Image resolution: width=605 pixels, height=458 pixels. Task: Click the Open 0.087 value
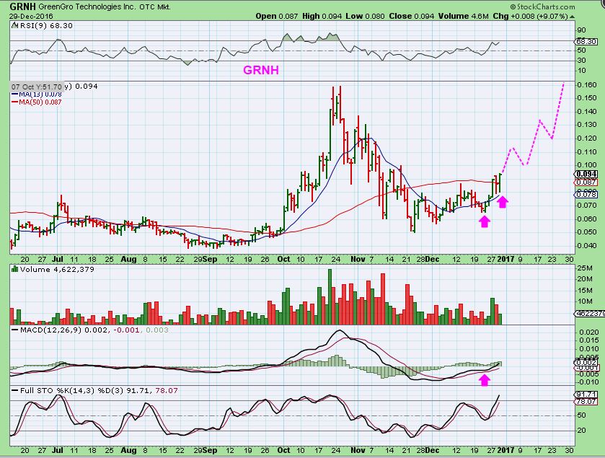[x=277, y=16]
